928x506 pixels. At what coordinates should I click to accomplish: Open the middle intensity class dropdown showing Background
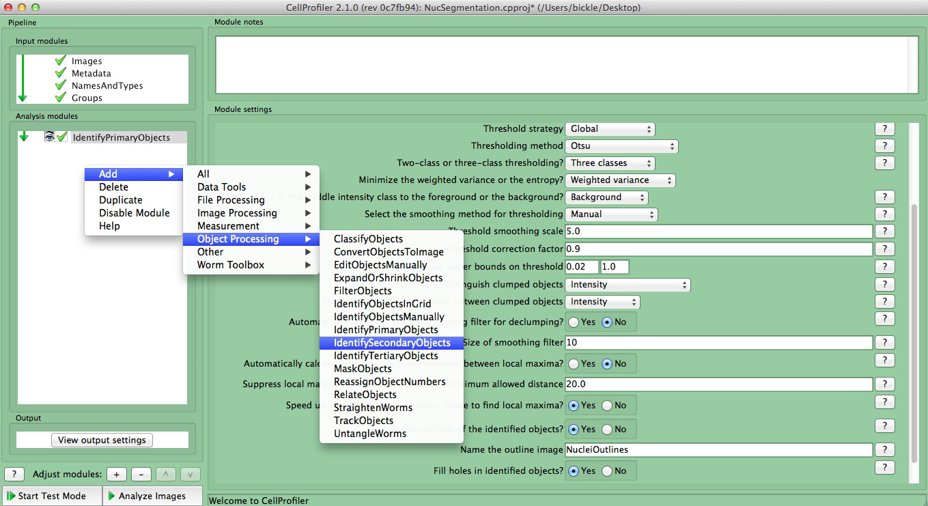click(x=606, y=197)
